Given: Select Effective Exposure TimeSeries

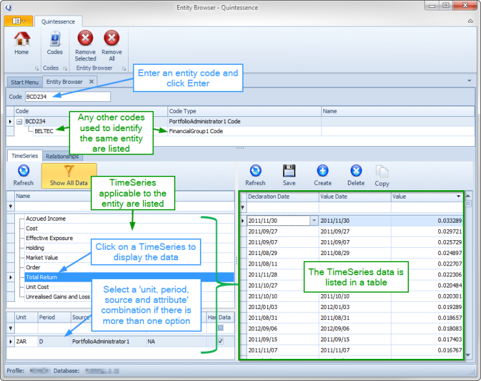Looking at the screenshot, I should coord(49,238).
